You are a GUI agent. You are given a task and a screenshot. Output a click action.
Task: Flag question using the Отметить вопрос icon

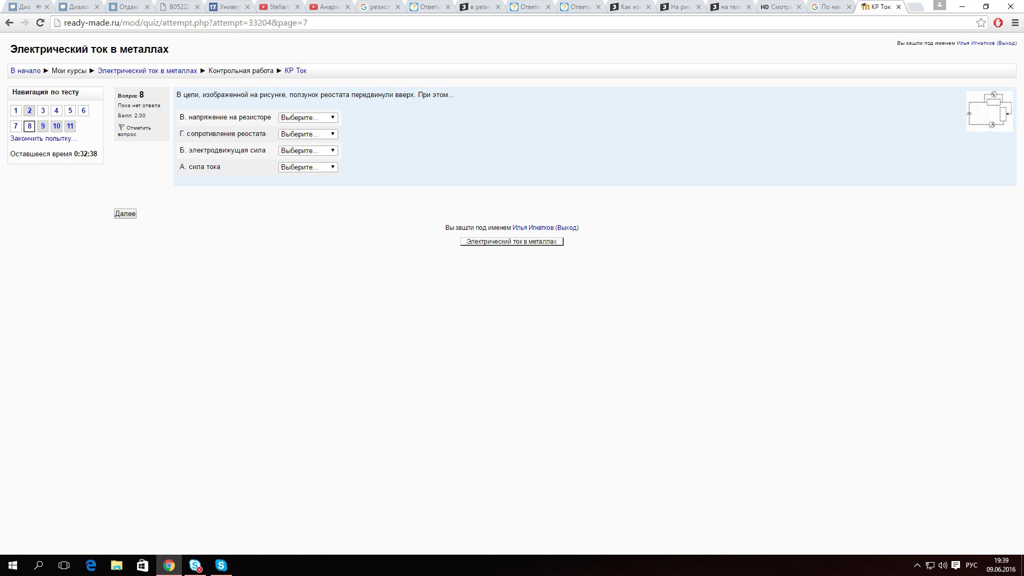click(122, 127)
